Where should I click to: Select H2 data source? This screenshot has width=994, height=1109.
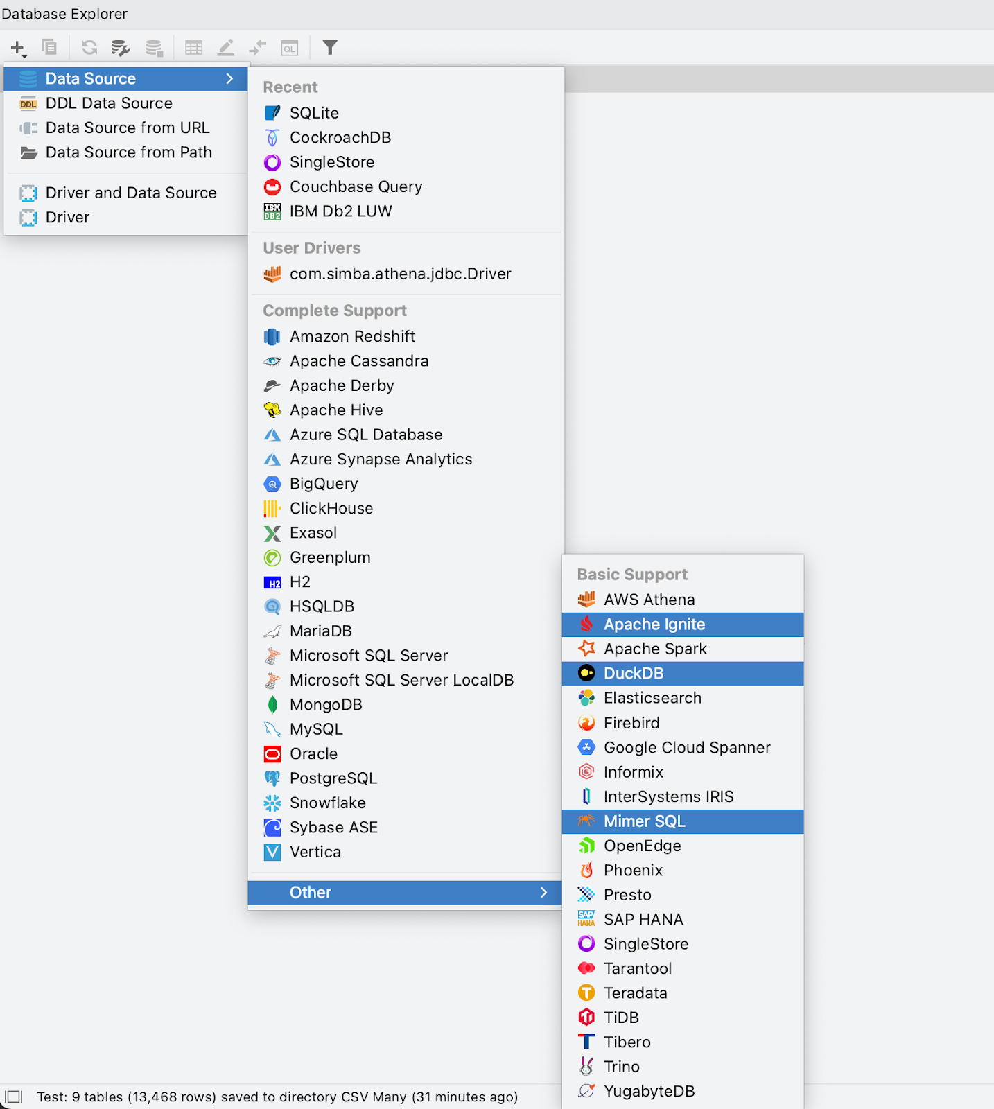(x=406, y=582)
